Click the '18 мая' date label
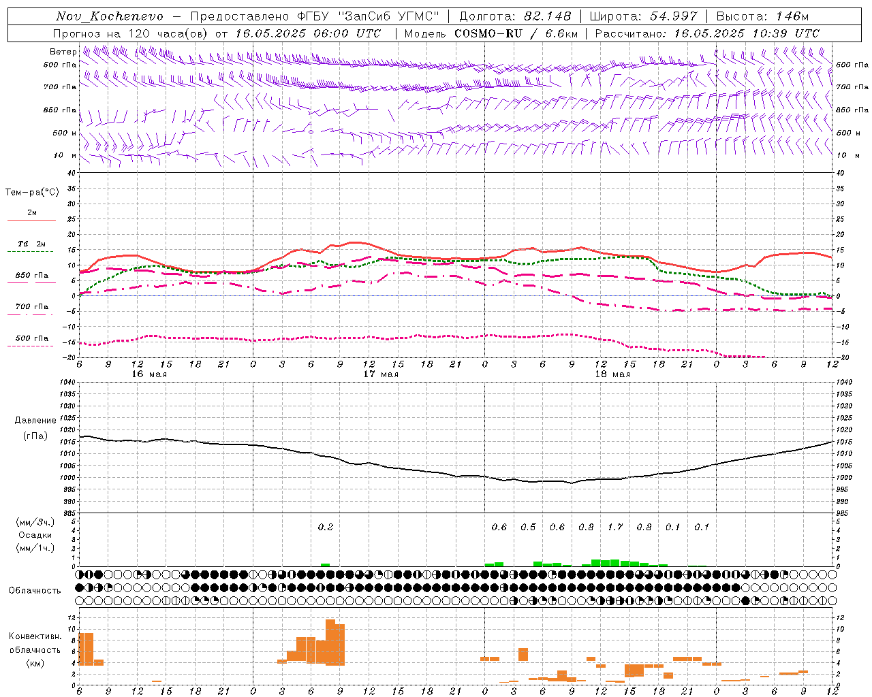This screenshot has height=697, width=872. [x=612, y=374]
